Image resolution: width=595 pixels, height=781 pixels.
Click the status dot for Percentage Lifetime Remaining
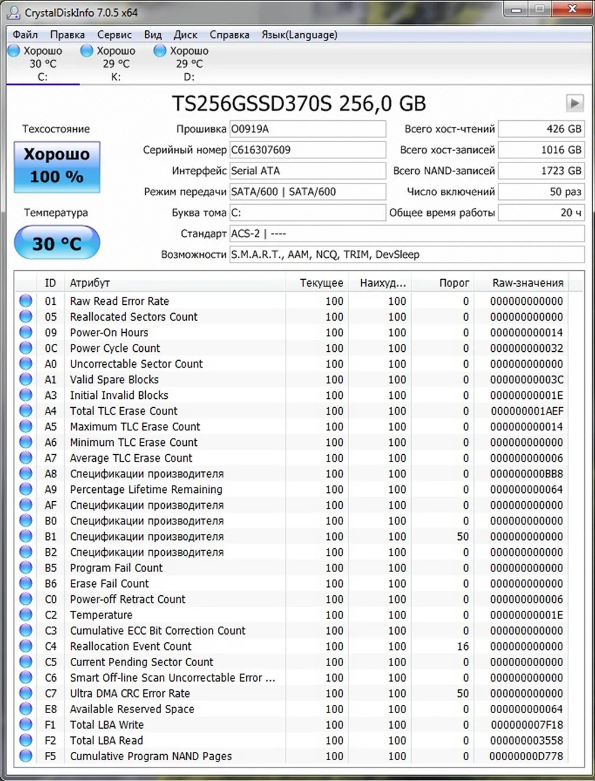tap(26, 489)
